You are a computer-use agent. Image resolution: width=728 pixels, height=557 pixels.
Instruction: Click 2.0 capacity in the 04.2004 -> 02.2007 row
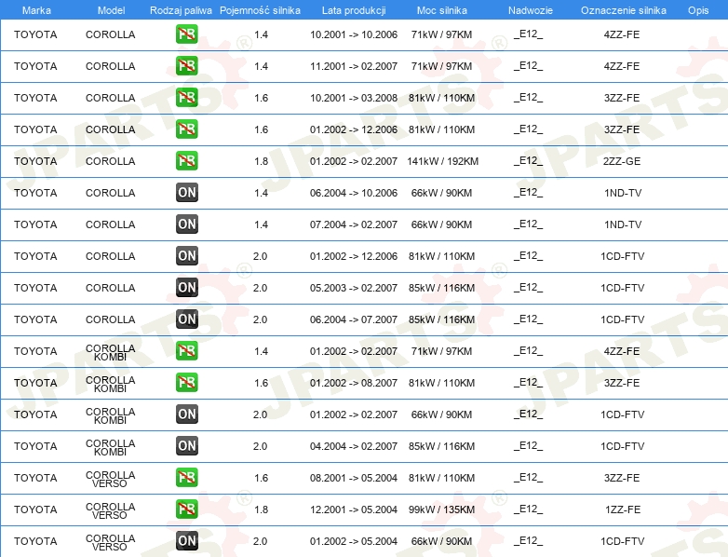coord(260,446)
